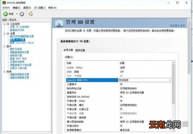The width and height of the screenshot is (193, 134).
Task: Click main pane scrollbar up arrow
Action: [189, 20]
